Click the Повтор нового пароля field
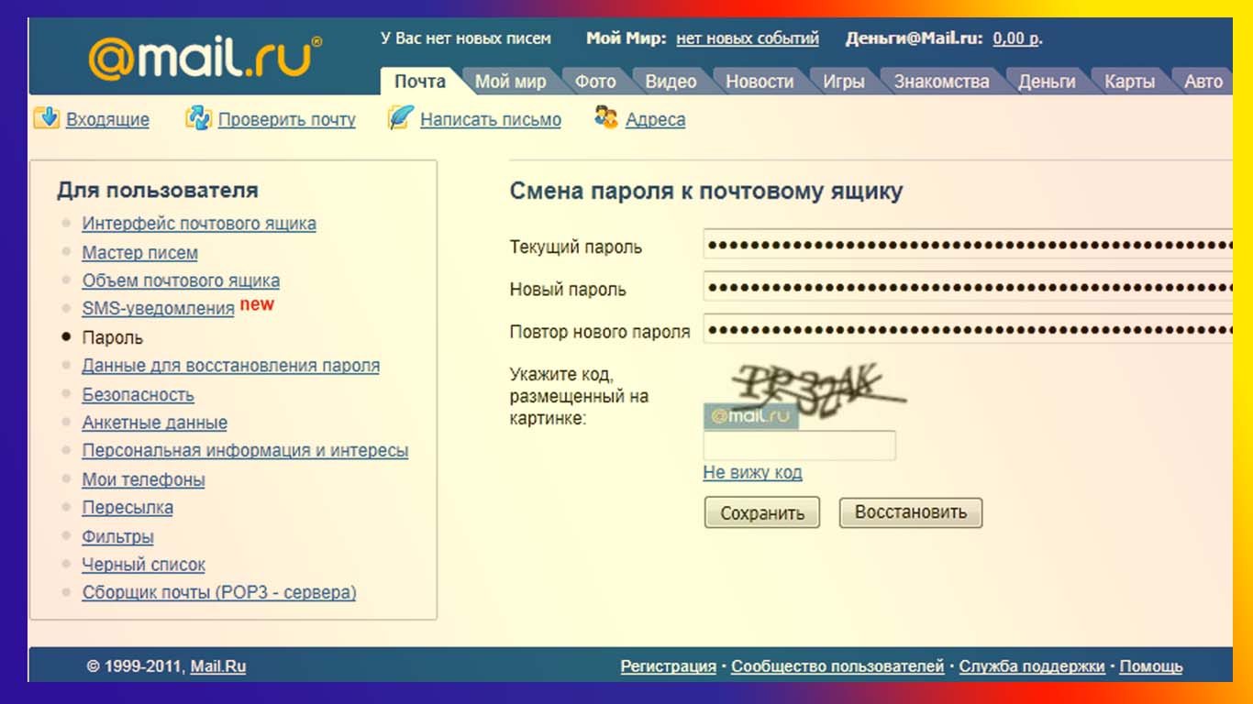Viewport: 1253px width, 704px height. coord(968,329)
